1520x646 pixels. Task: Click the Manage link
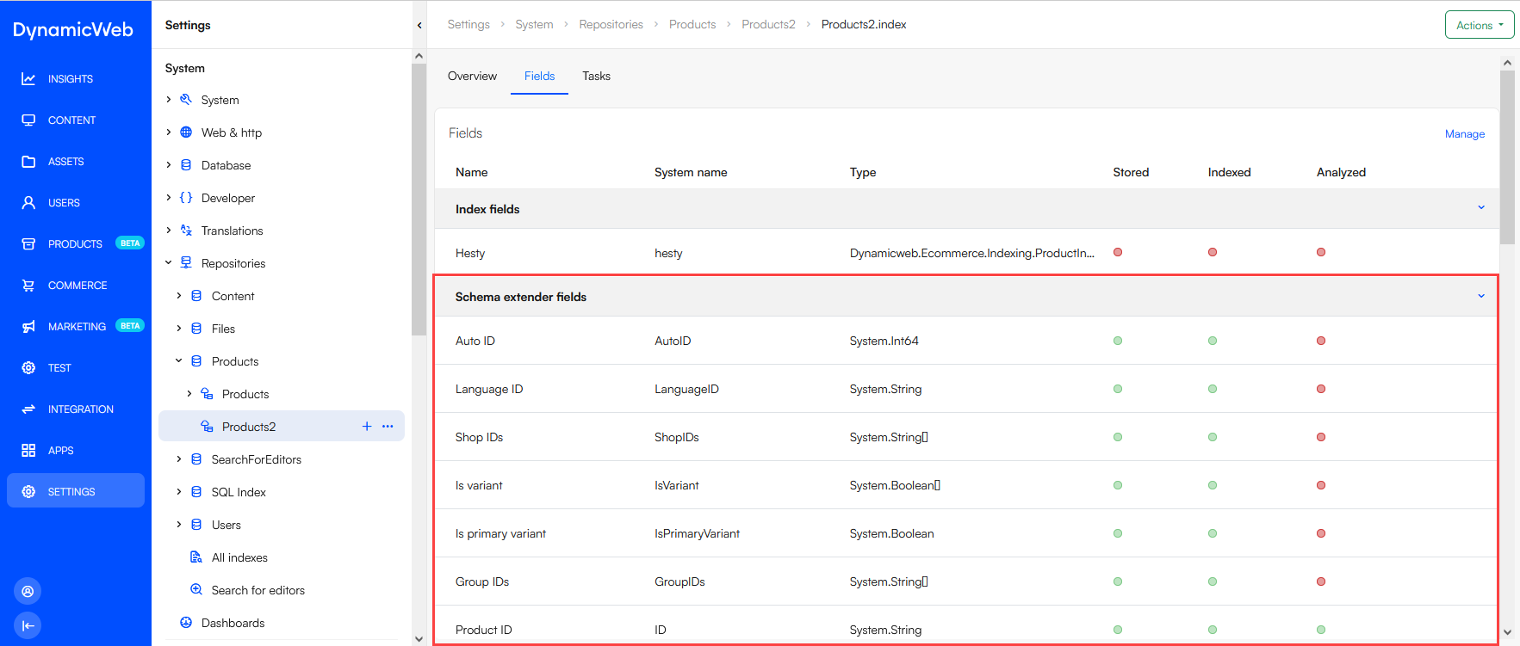pyautogui.click(x=1464, y=133)
